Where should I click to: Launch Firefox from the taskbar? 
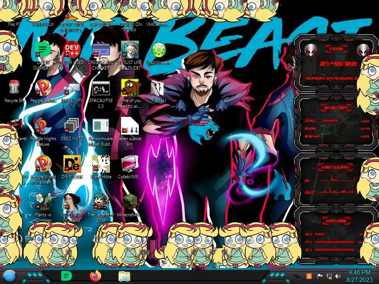coord(95,276)
